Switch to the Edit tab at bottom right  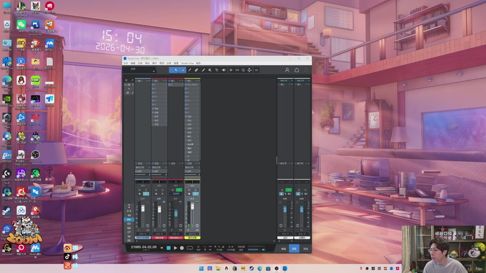click(284, 249)
